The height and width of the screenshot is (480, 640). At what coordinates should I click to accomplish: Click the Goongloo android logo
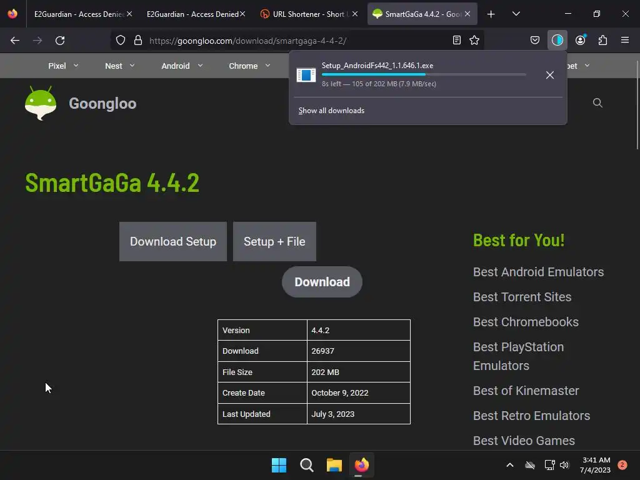(41, 103)
